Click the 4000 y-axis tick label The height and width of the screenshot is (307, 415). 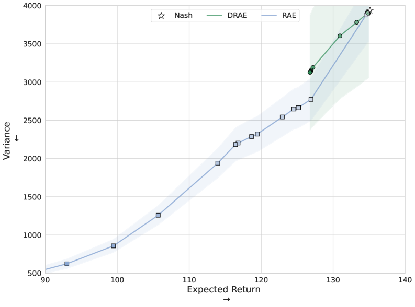pos(30,6)
